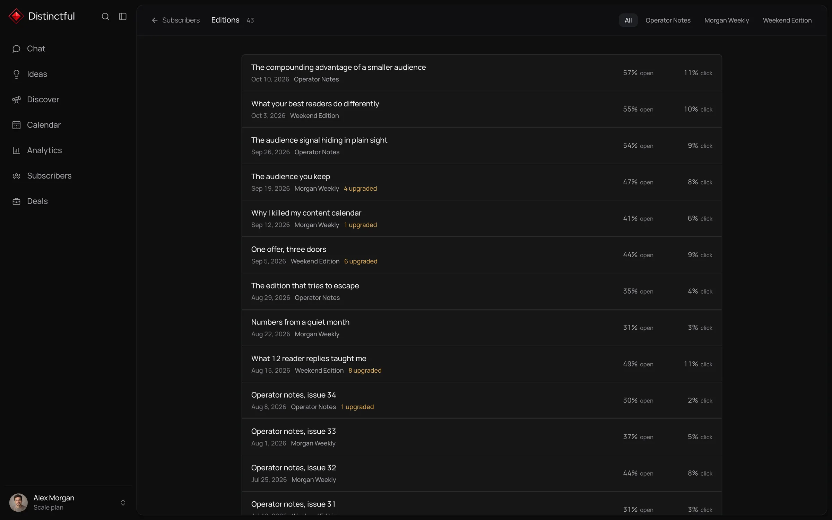Screen dimensions: 832x520
Task: Click the Ideas lightbulb icon
Action: pyautogui.click(x=16, y=74)
